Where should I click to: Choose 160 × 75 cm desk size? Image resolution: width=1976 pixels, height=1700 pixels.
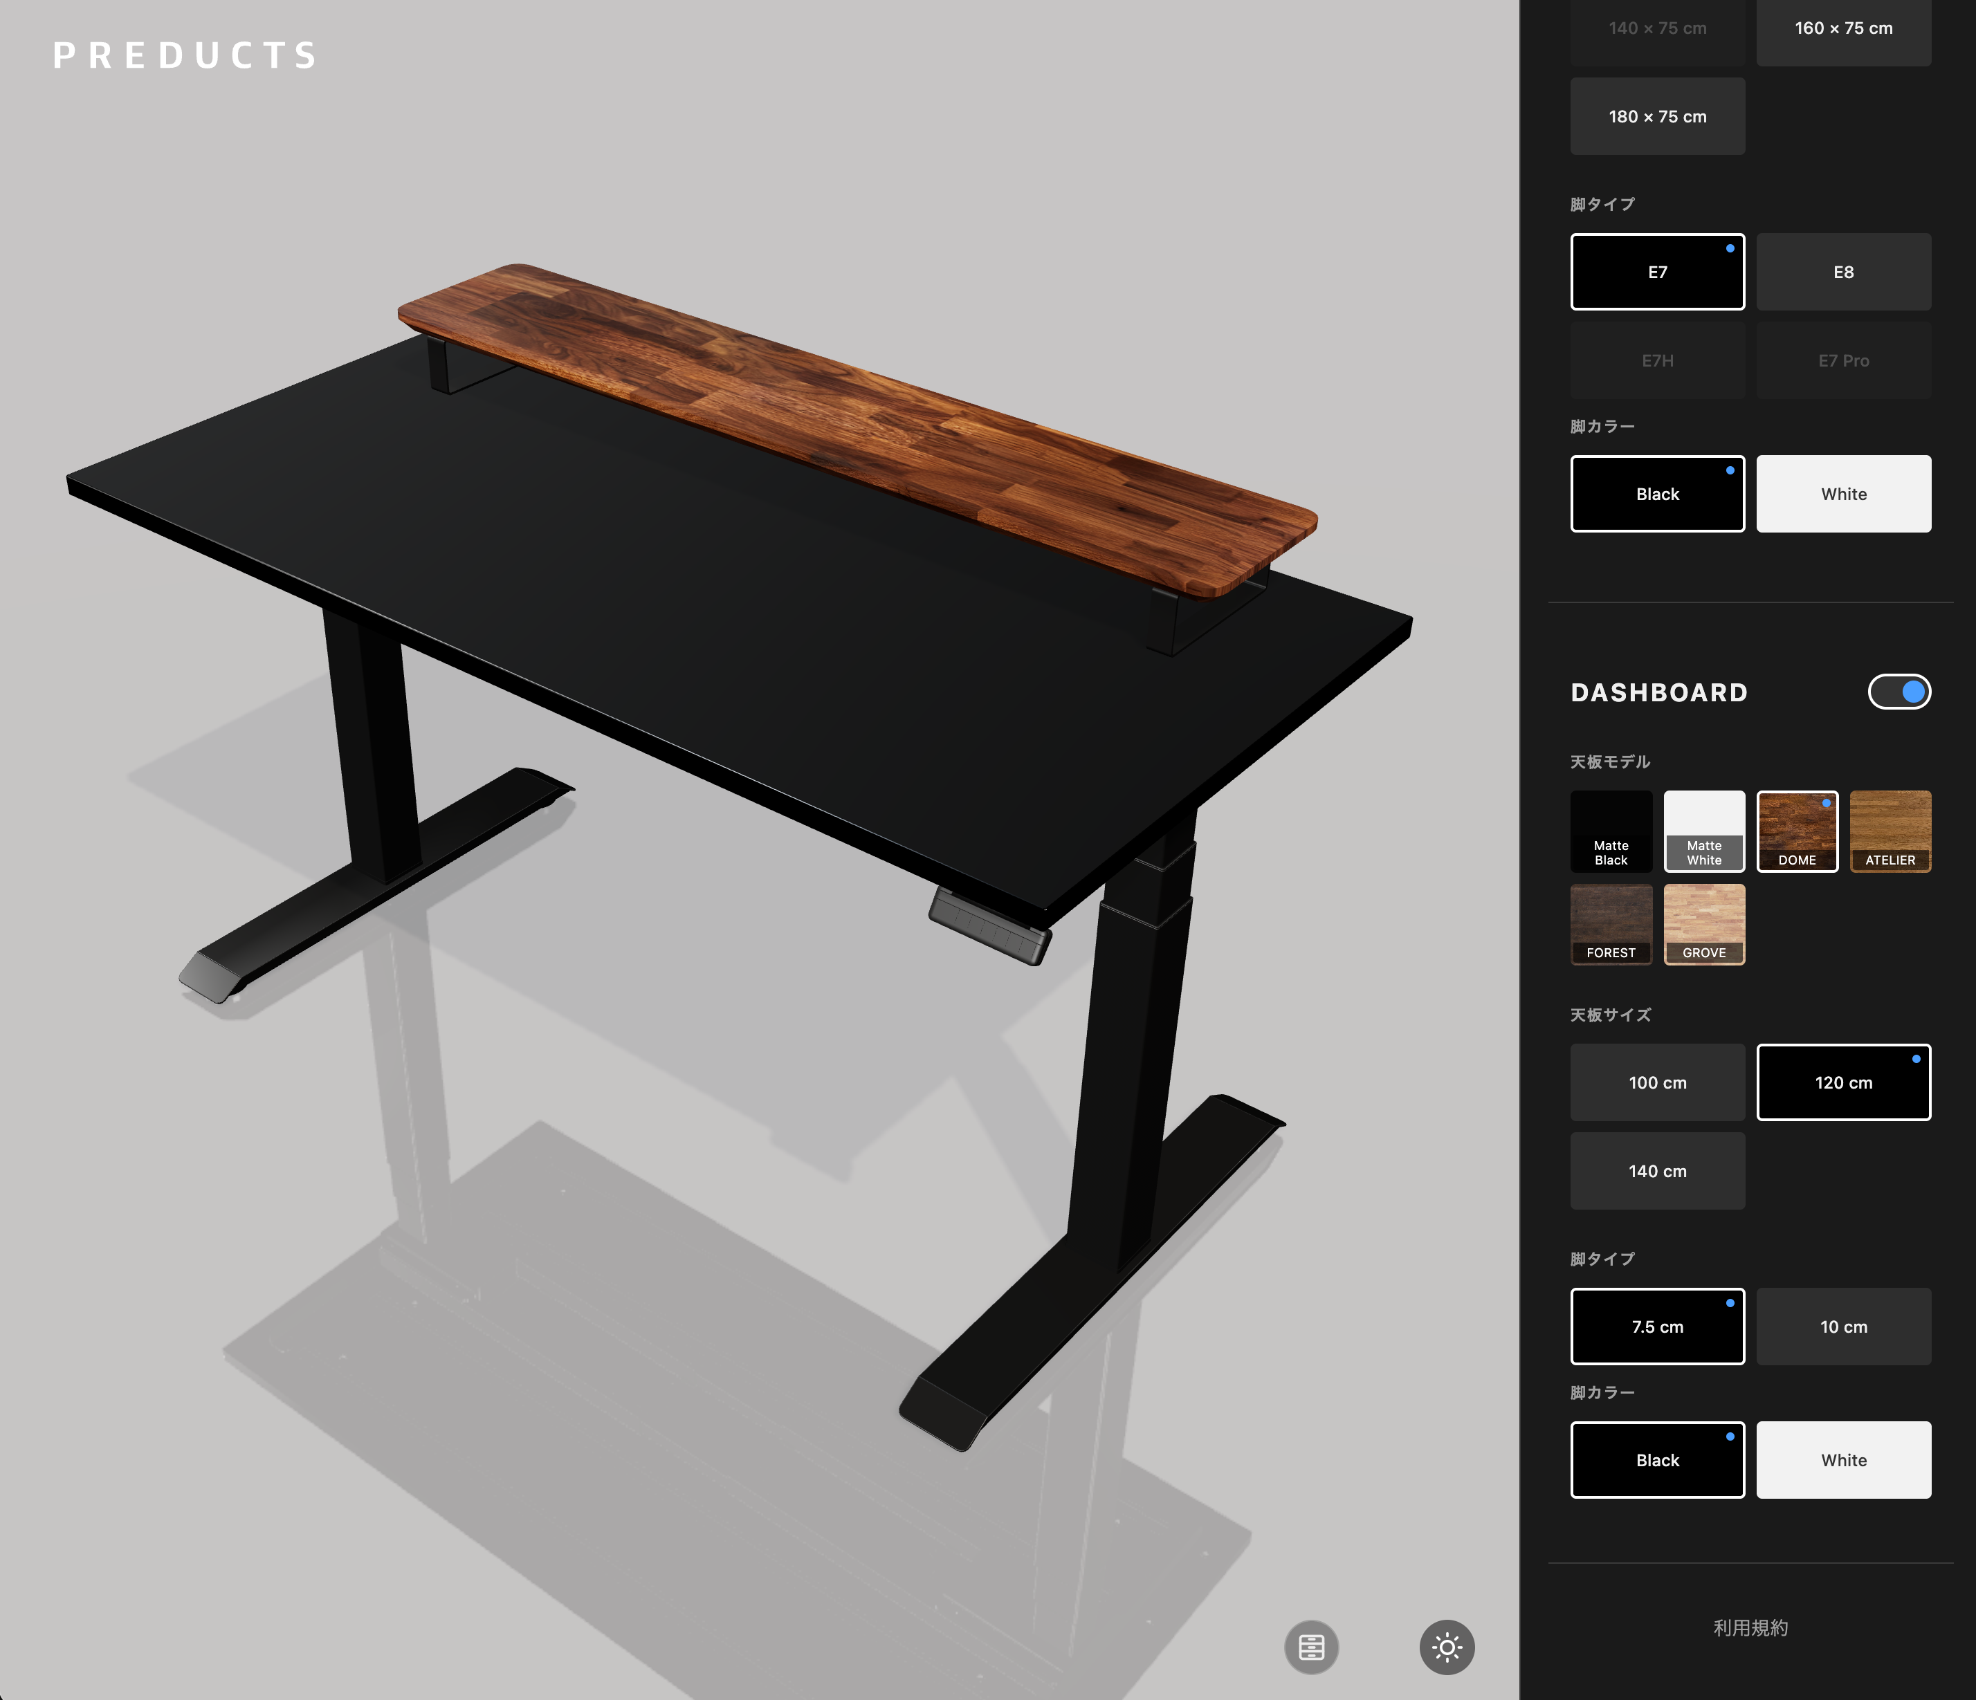click(1842, 28)
